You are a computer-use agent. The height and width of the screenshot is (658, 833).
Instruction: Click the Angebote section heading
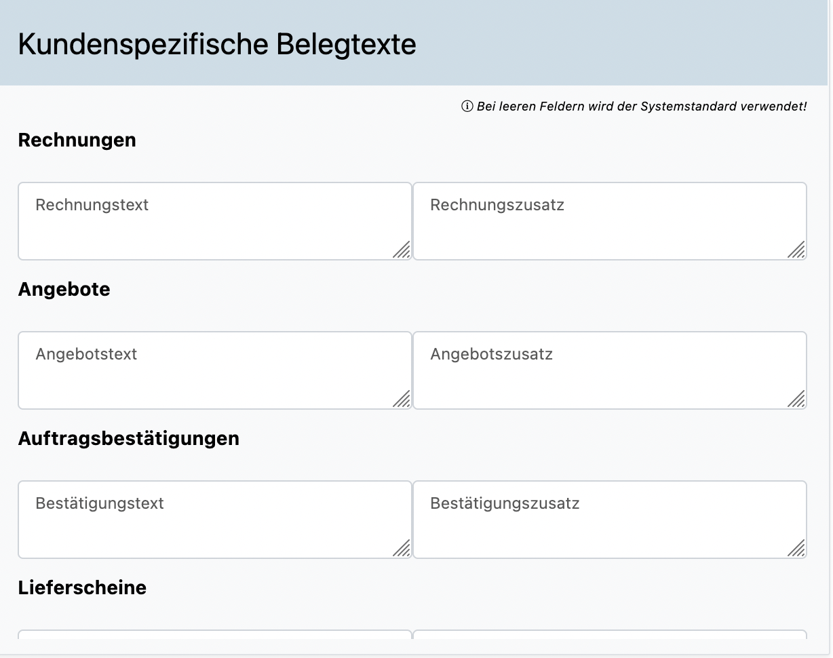pos(64,290)
